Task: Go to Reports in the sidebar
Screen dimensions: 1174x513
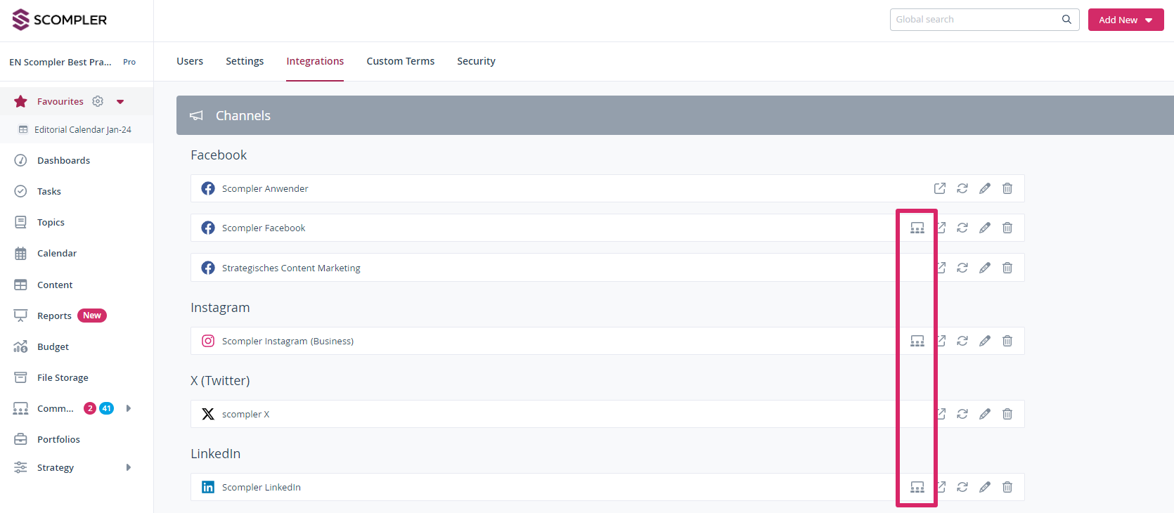Action: pyautogui.click(x=54, y=316)
